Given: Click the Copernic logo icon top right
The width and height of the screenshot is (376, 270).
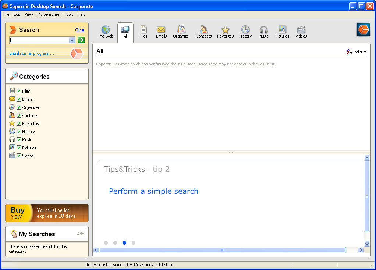Looking at the screenshot, I should click(x=363, y=30).
